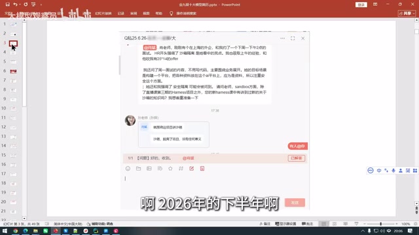Open the volume control in the system tray
The height and width of the screenshot is (235, 419).
382,230
